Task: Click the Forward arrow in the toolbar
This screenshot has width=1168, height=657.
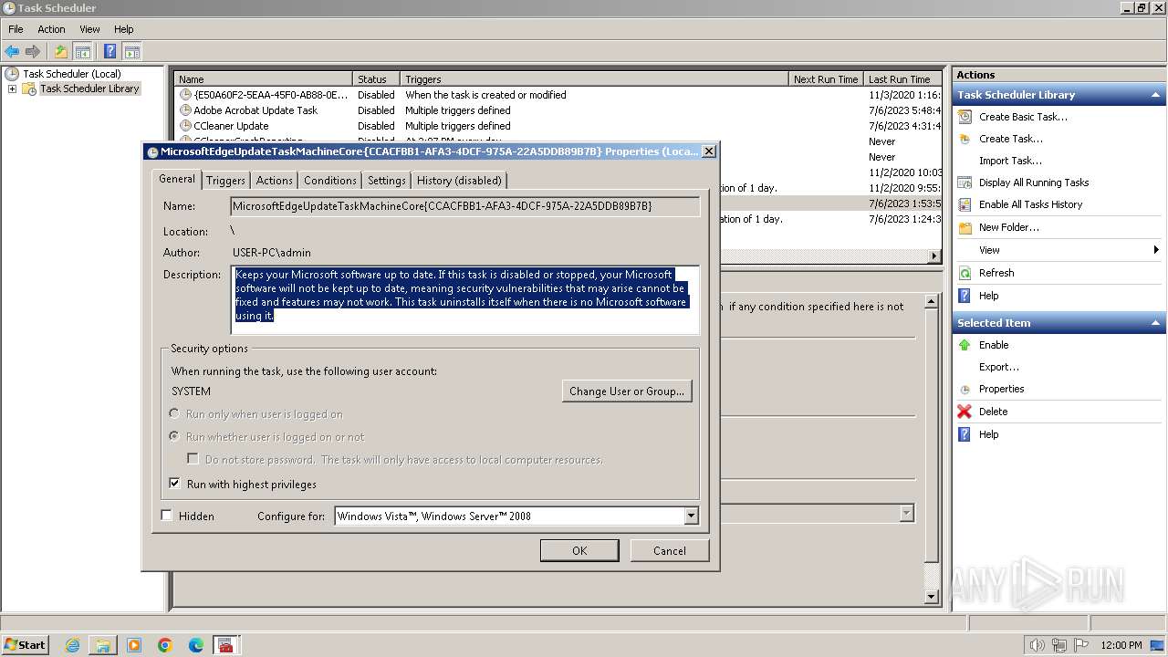Action: (33, 52)
